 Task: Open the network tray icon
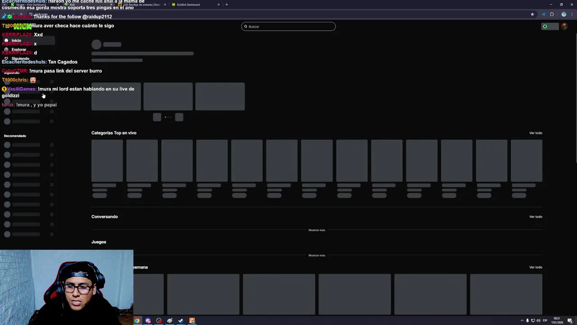[x=533, y=320]
